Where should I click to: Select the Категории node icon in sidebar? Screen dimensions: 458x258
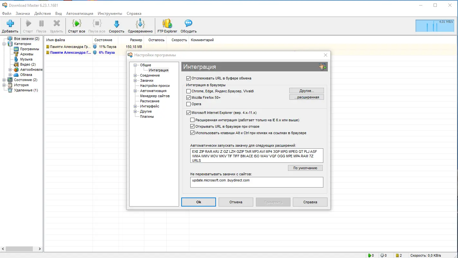point(10,44)
